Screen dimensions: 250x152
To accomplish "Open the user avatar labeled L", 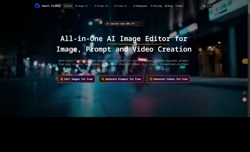I will click(x=210, y=6).
